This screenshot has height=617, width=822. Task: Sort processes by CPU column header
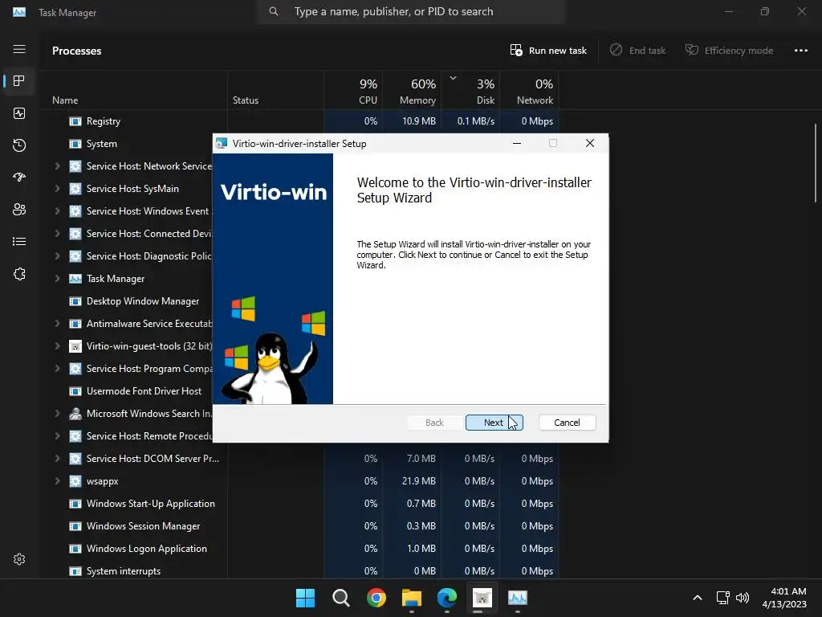point(353,92)
